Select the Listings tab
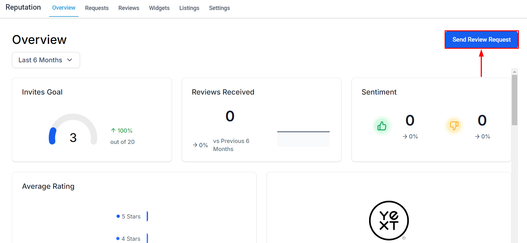Screen dimensions: 527x243 (189, 8)
